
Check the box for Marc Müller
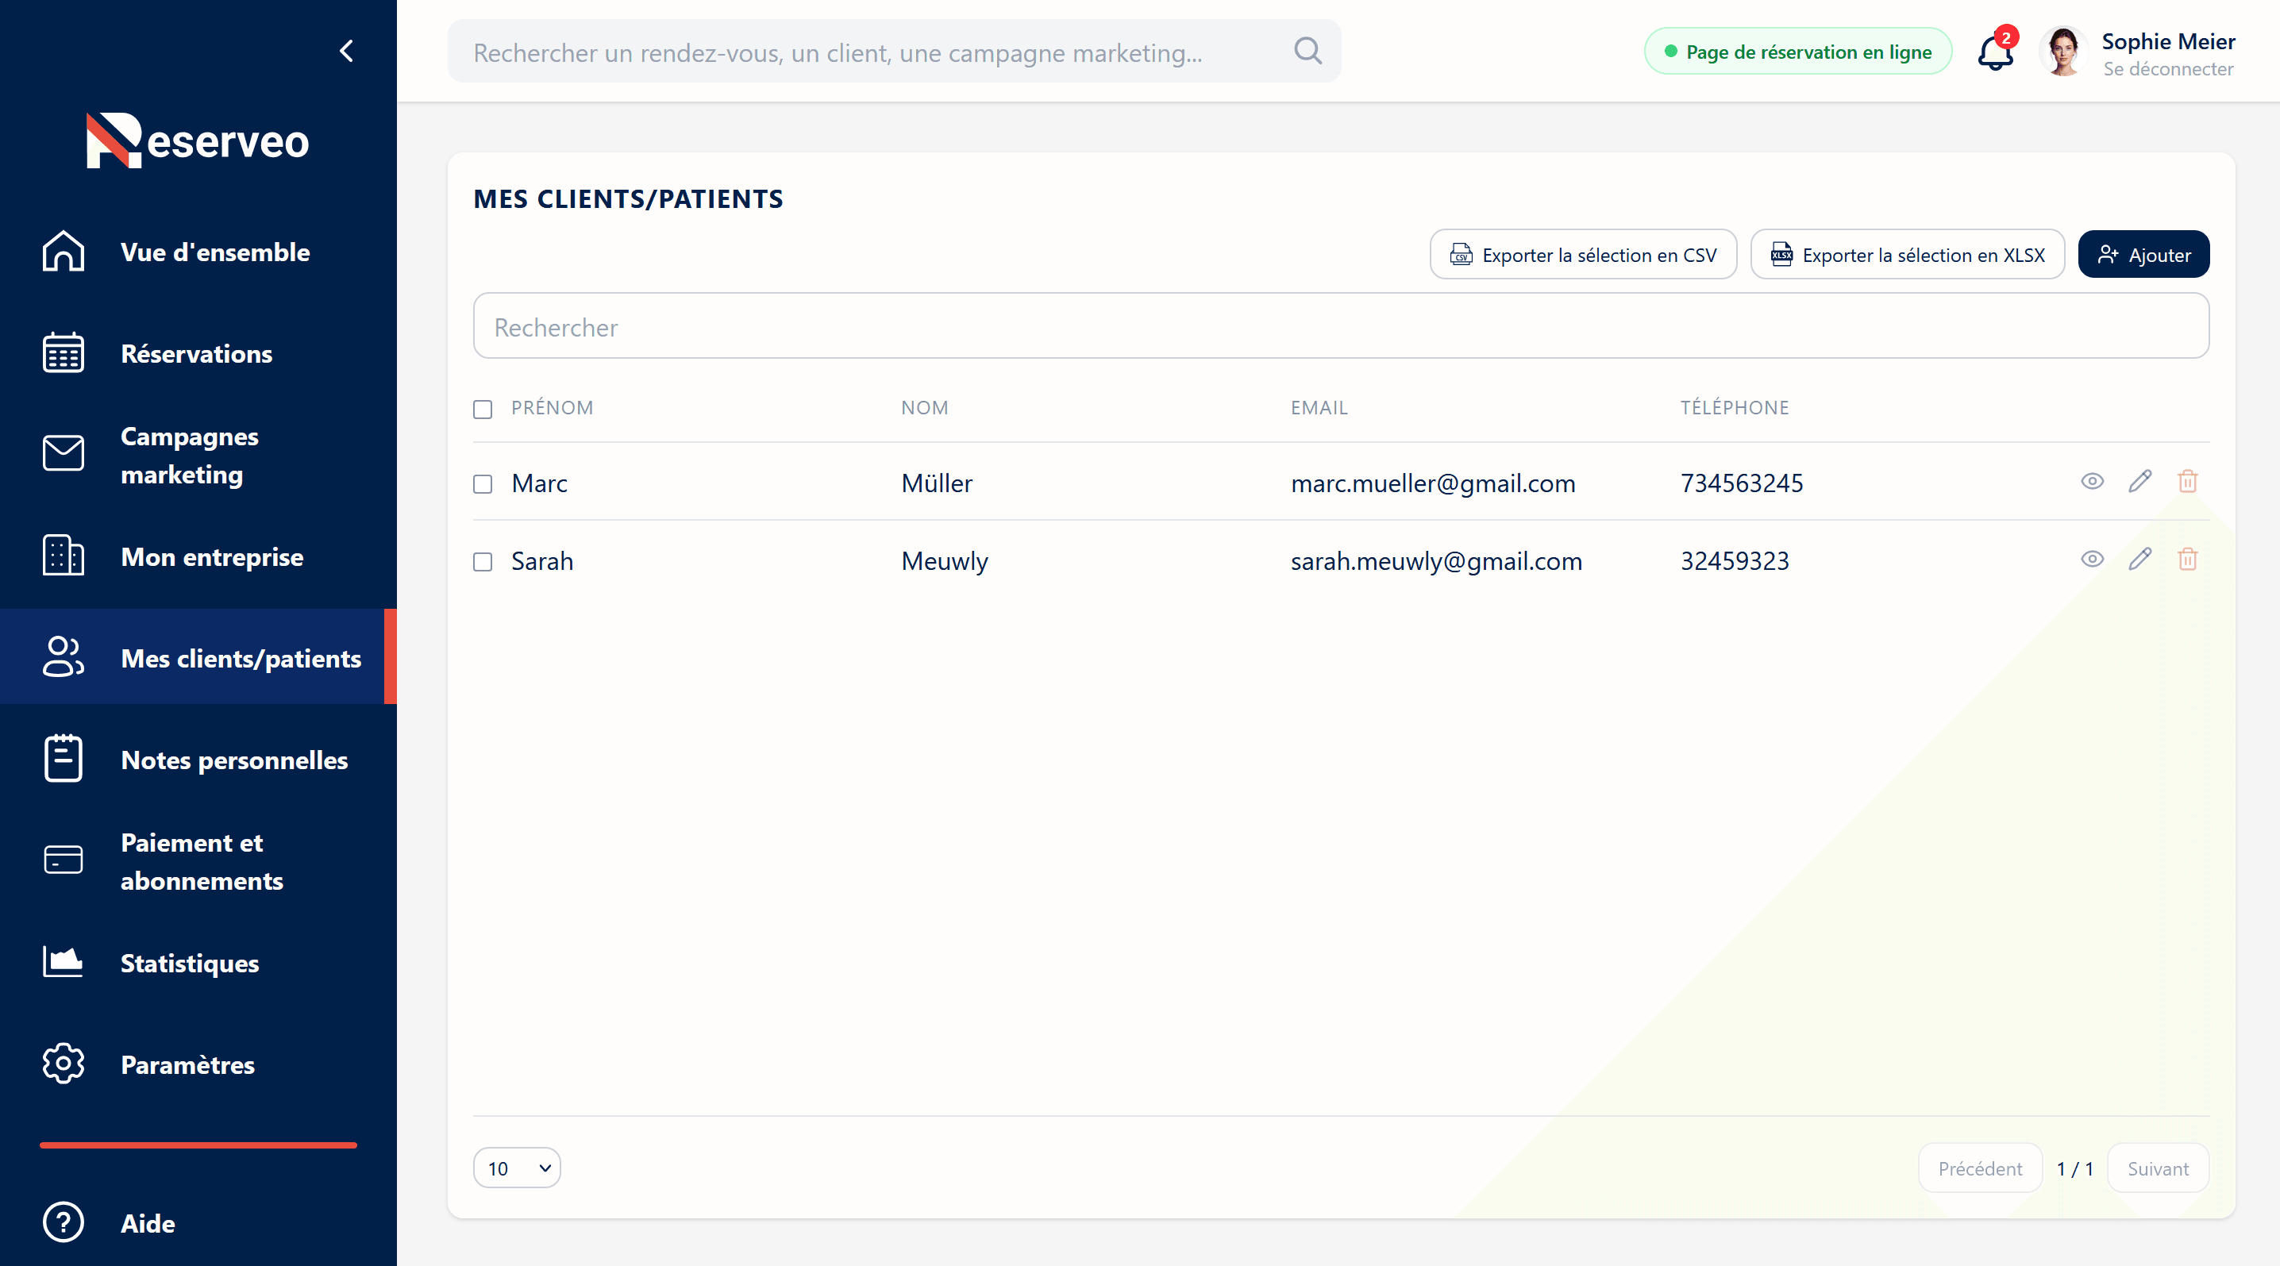click(x=483, y=484)
